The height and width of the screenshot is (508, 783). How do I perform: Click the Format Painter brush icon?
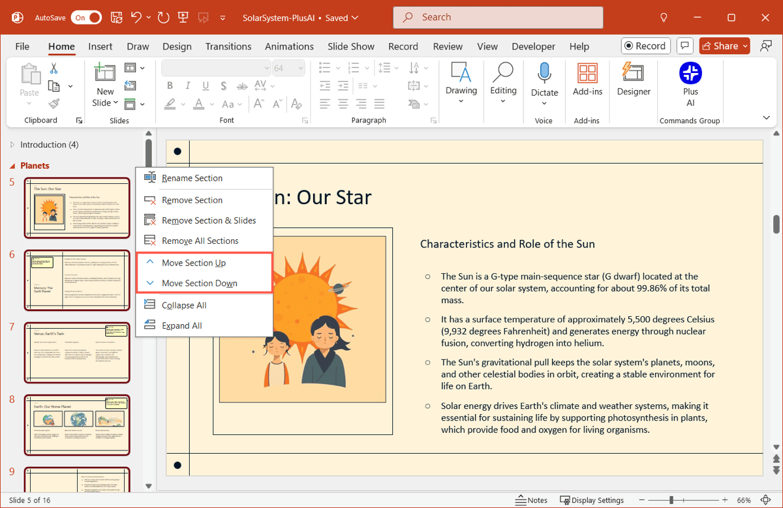(x=54, y=104)
